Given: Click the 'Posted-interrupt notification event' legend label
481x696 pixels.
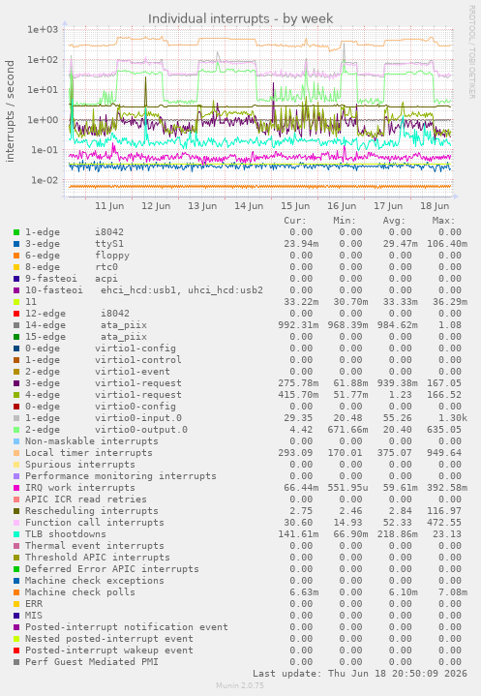Looking at the screenshot, I should (127, 626).
